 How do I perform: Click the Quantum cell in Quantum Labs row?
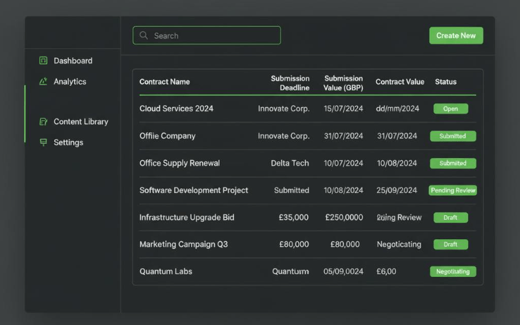tap(291, 272)
